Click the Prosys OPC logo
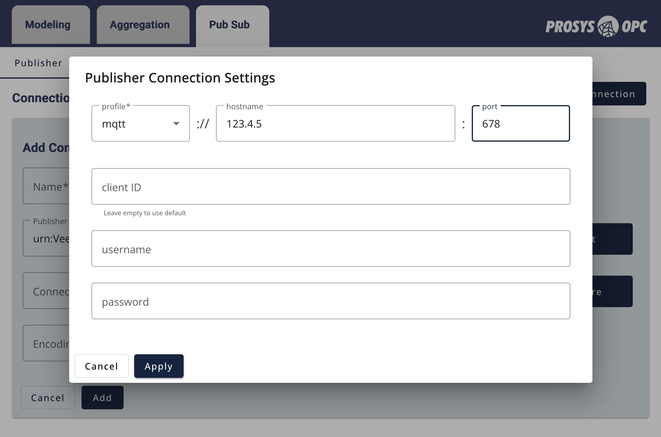 pos(596,27)
